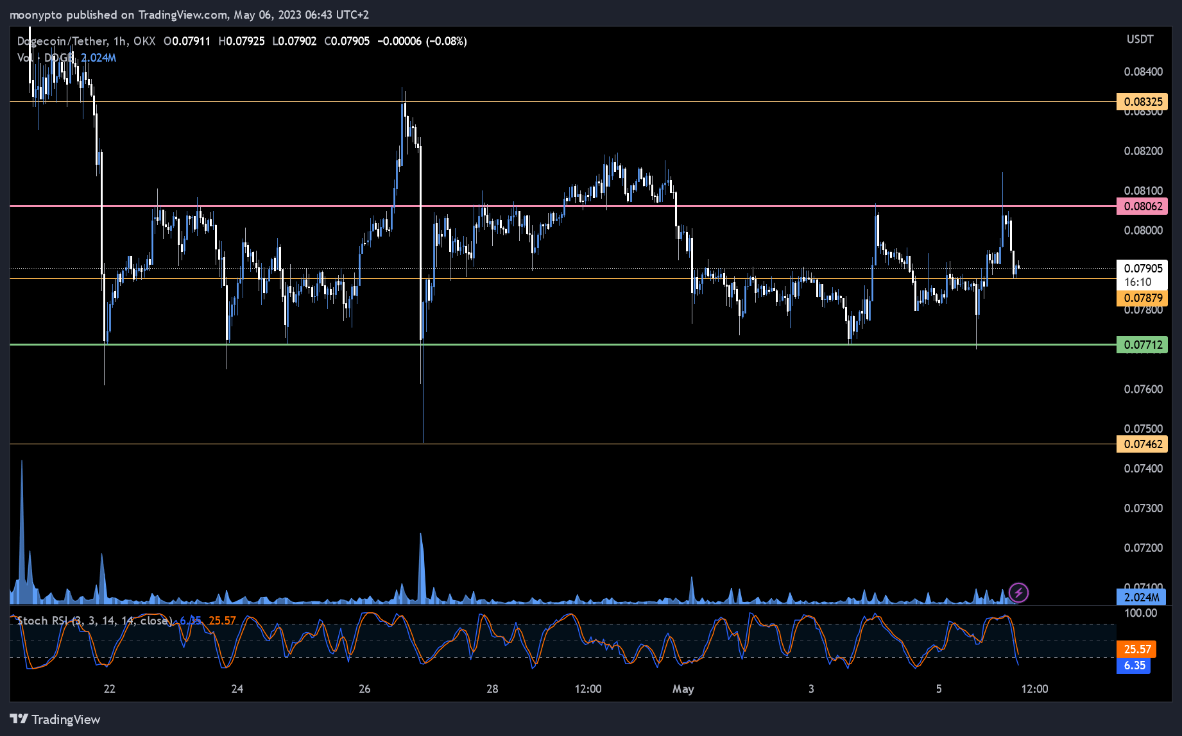The height and width of the screenshot is (736, 1182).
Task: Click the C0.07905 close value in legend
Action: 347,41
